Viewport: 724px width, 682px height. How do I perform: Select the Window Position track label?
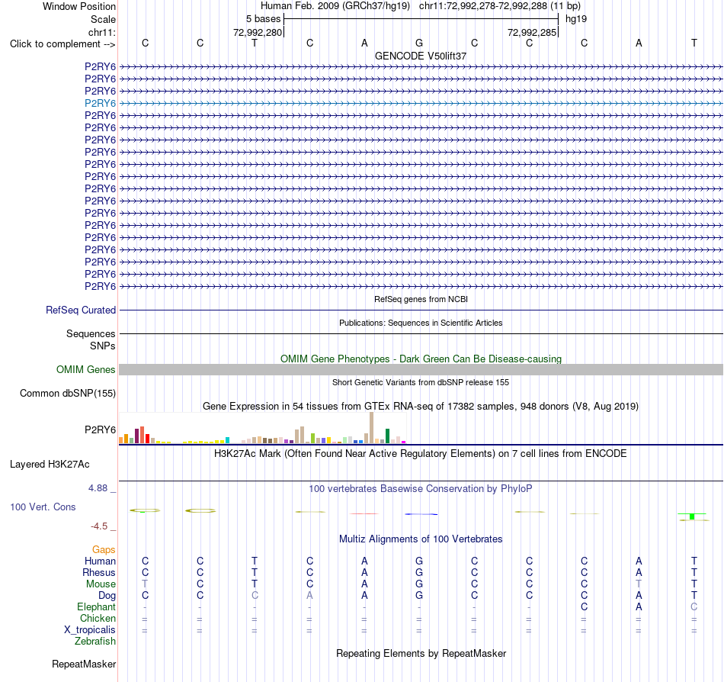(79, 6)
